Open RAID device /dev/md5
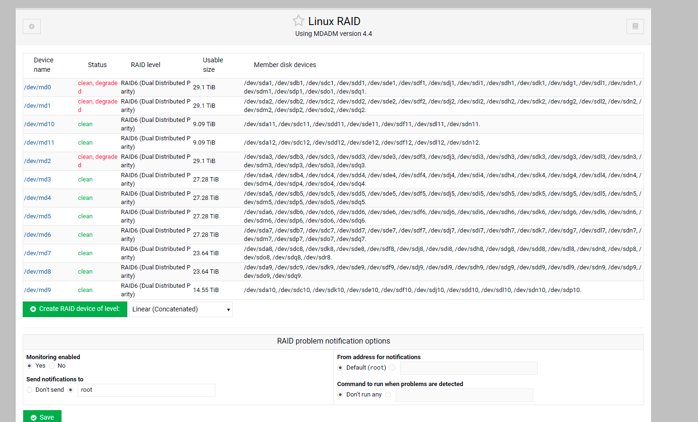The image size is (698, 422). (37, 216)
